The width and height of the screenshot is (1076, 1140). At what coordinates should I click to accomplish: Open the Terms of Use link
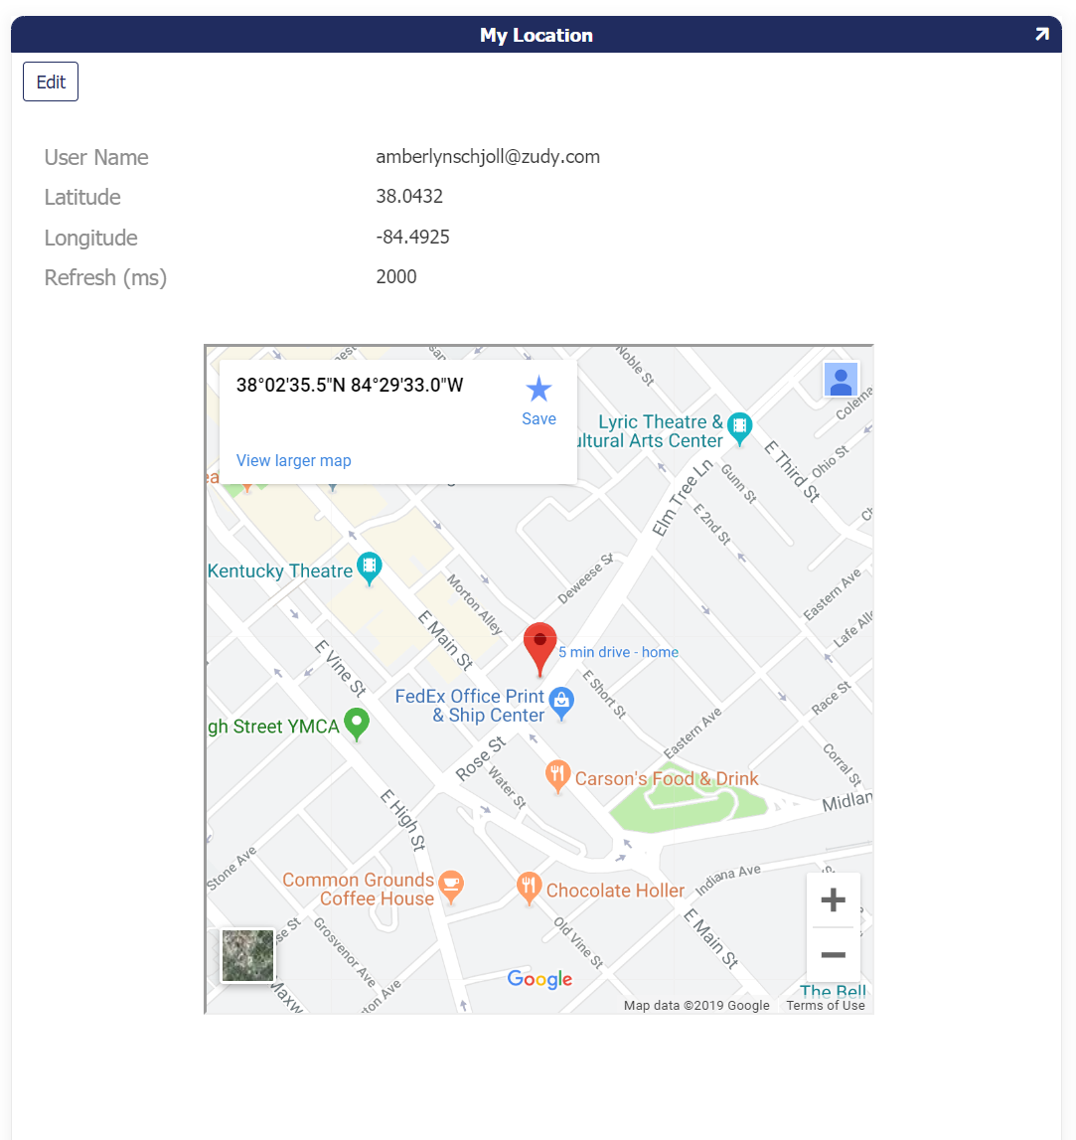pos(825,1005)
